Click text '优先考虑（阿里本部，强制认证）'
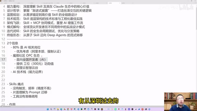Viewport: 197px width, 111px height. 39,51
